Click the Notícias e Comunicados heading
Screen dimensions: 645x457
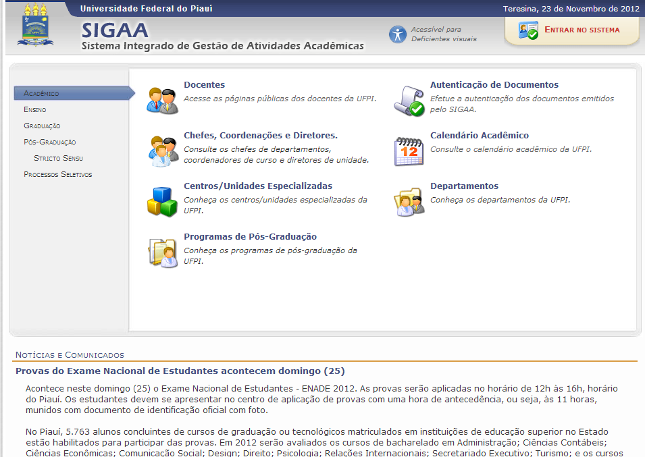coord(70,354)
